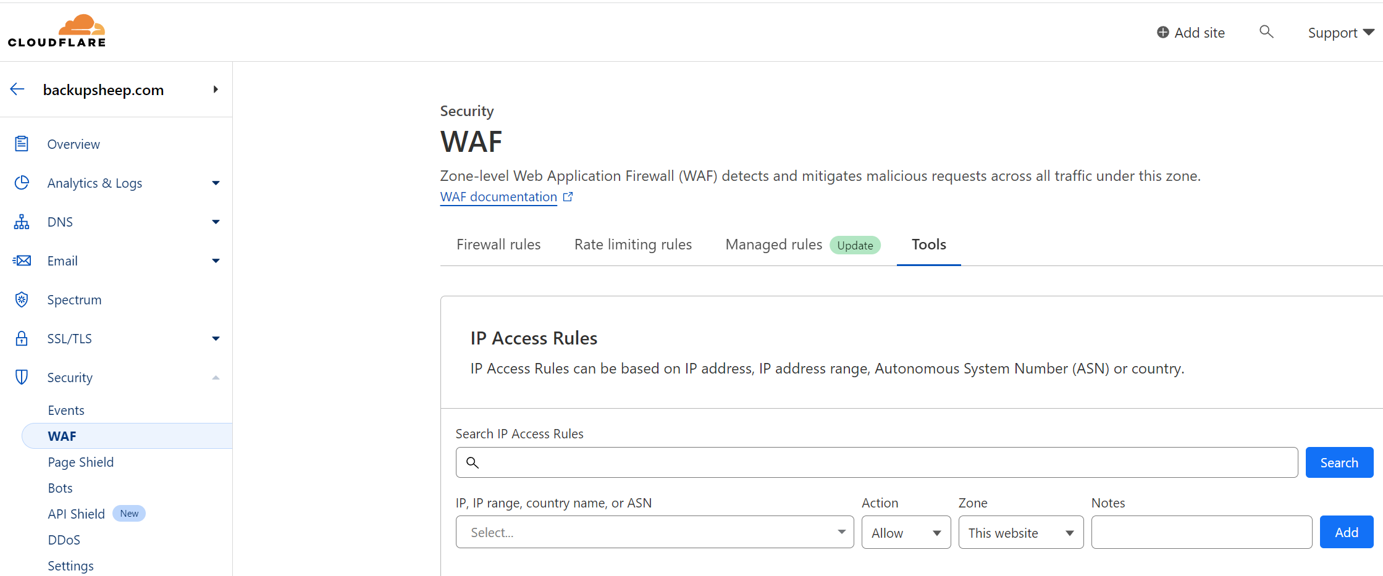Image resolution: width=1383 pixels, height=576 pixels.
Task: Open the WAF documentation link
Action: 498,197
